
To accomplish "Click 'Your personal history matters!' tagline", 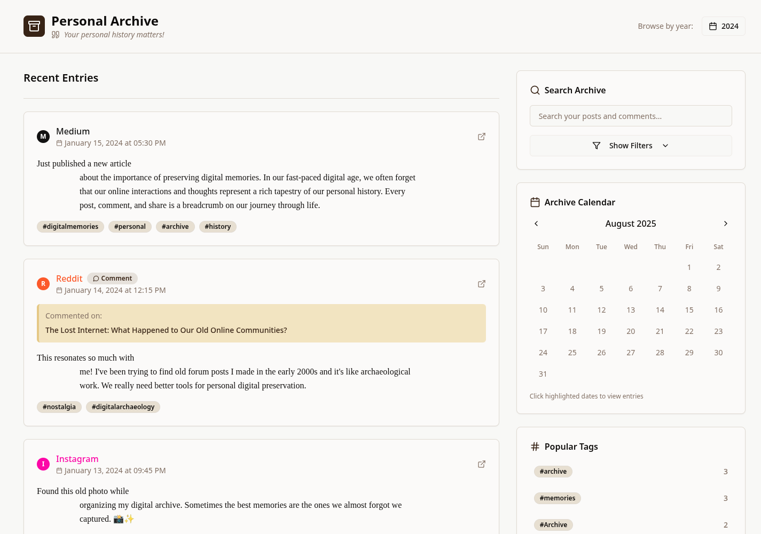I will [x=114, y=35].
